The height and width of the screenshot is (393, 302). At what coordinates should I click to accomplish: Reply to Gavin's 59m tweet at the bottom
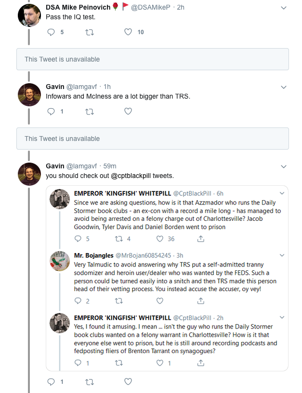click(52, 382)
